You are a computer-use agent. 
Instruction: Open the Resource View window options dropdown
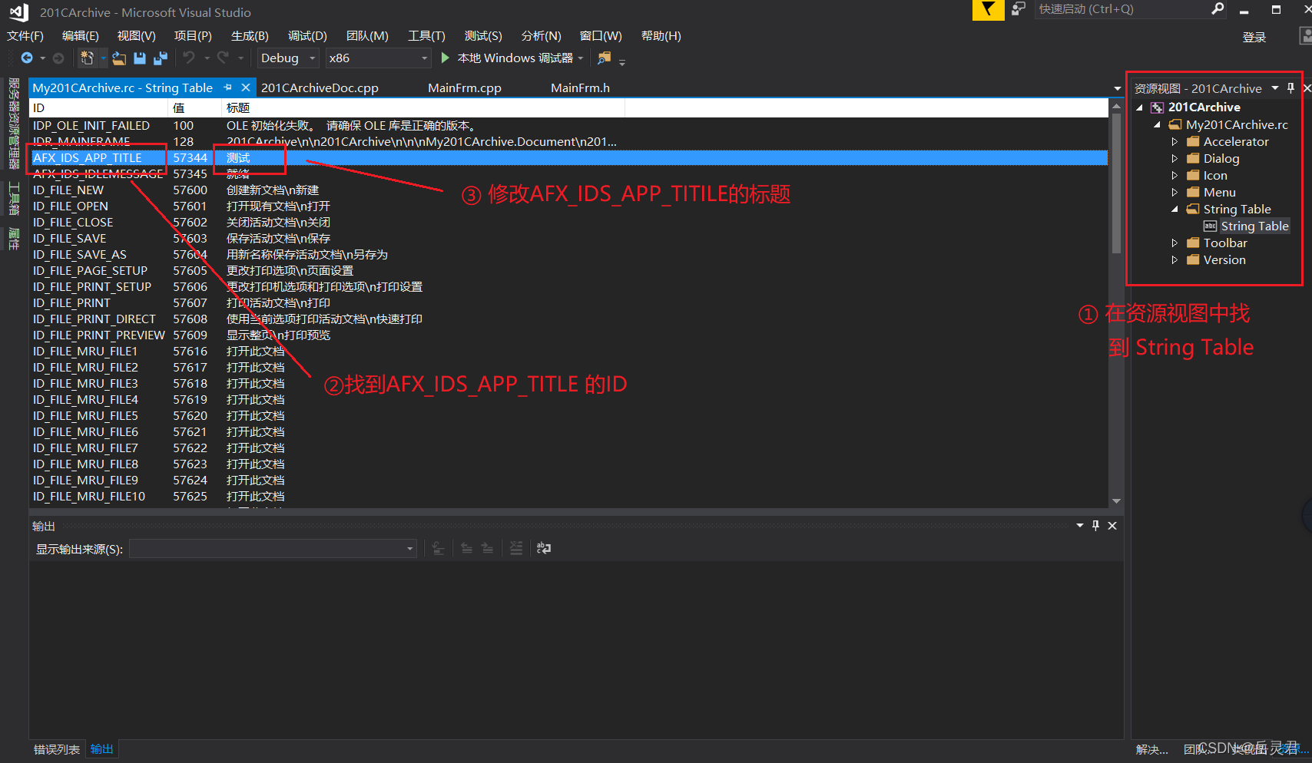point(1275,88)
